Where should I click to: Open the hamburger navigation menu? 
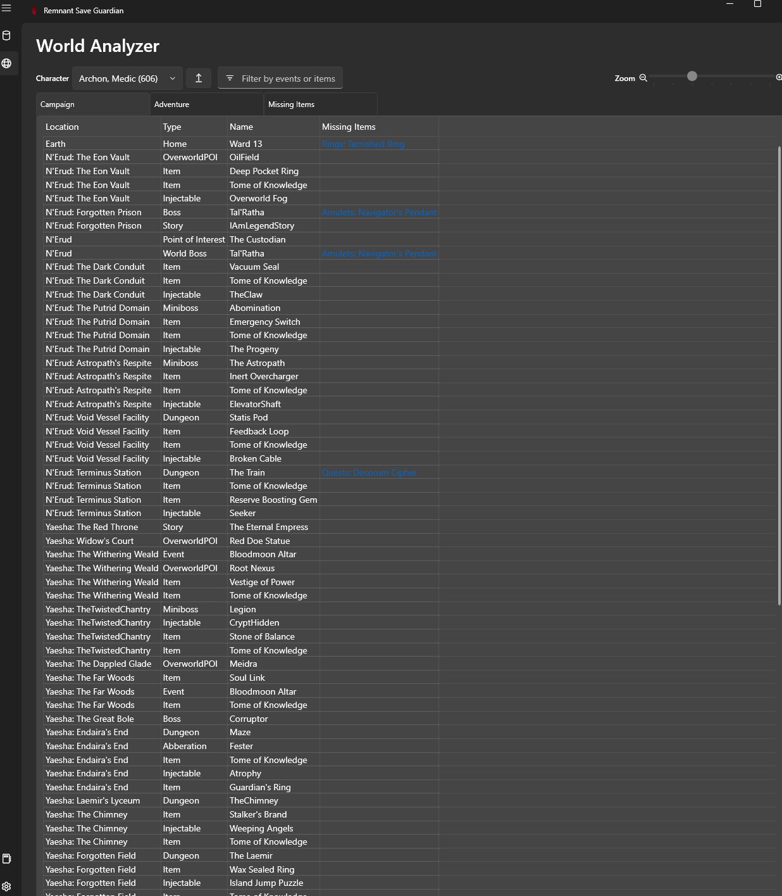coord(7,9)
